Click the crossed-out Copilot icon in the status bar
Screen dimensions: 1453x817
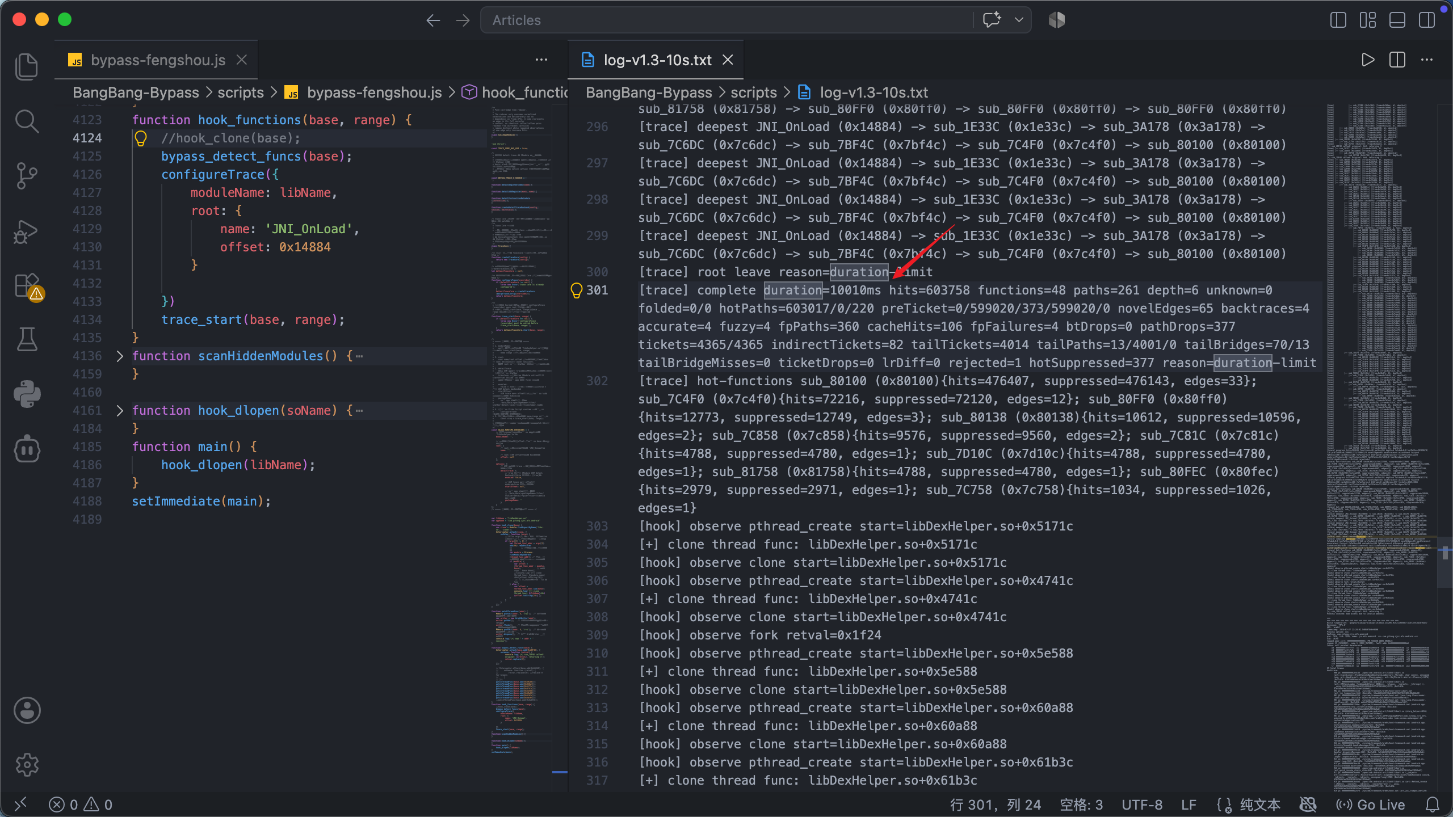pos(1308,805)
